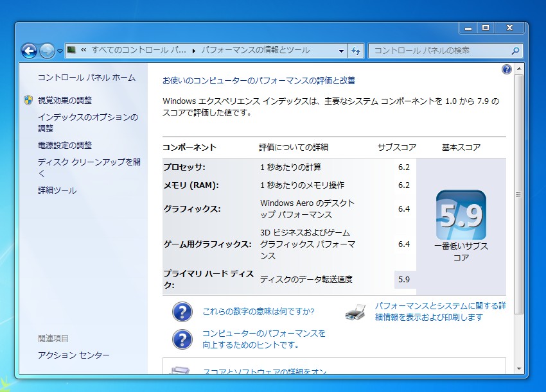
Task: Go back using the Back arrow button
Action: point(29,51)
